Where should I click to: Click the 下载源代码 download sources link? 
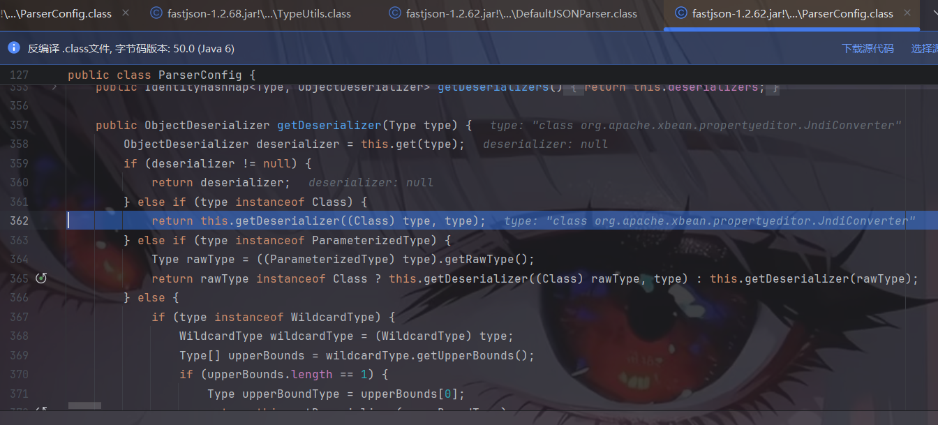pyautogui.click(x=867, y=48)
